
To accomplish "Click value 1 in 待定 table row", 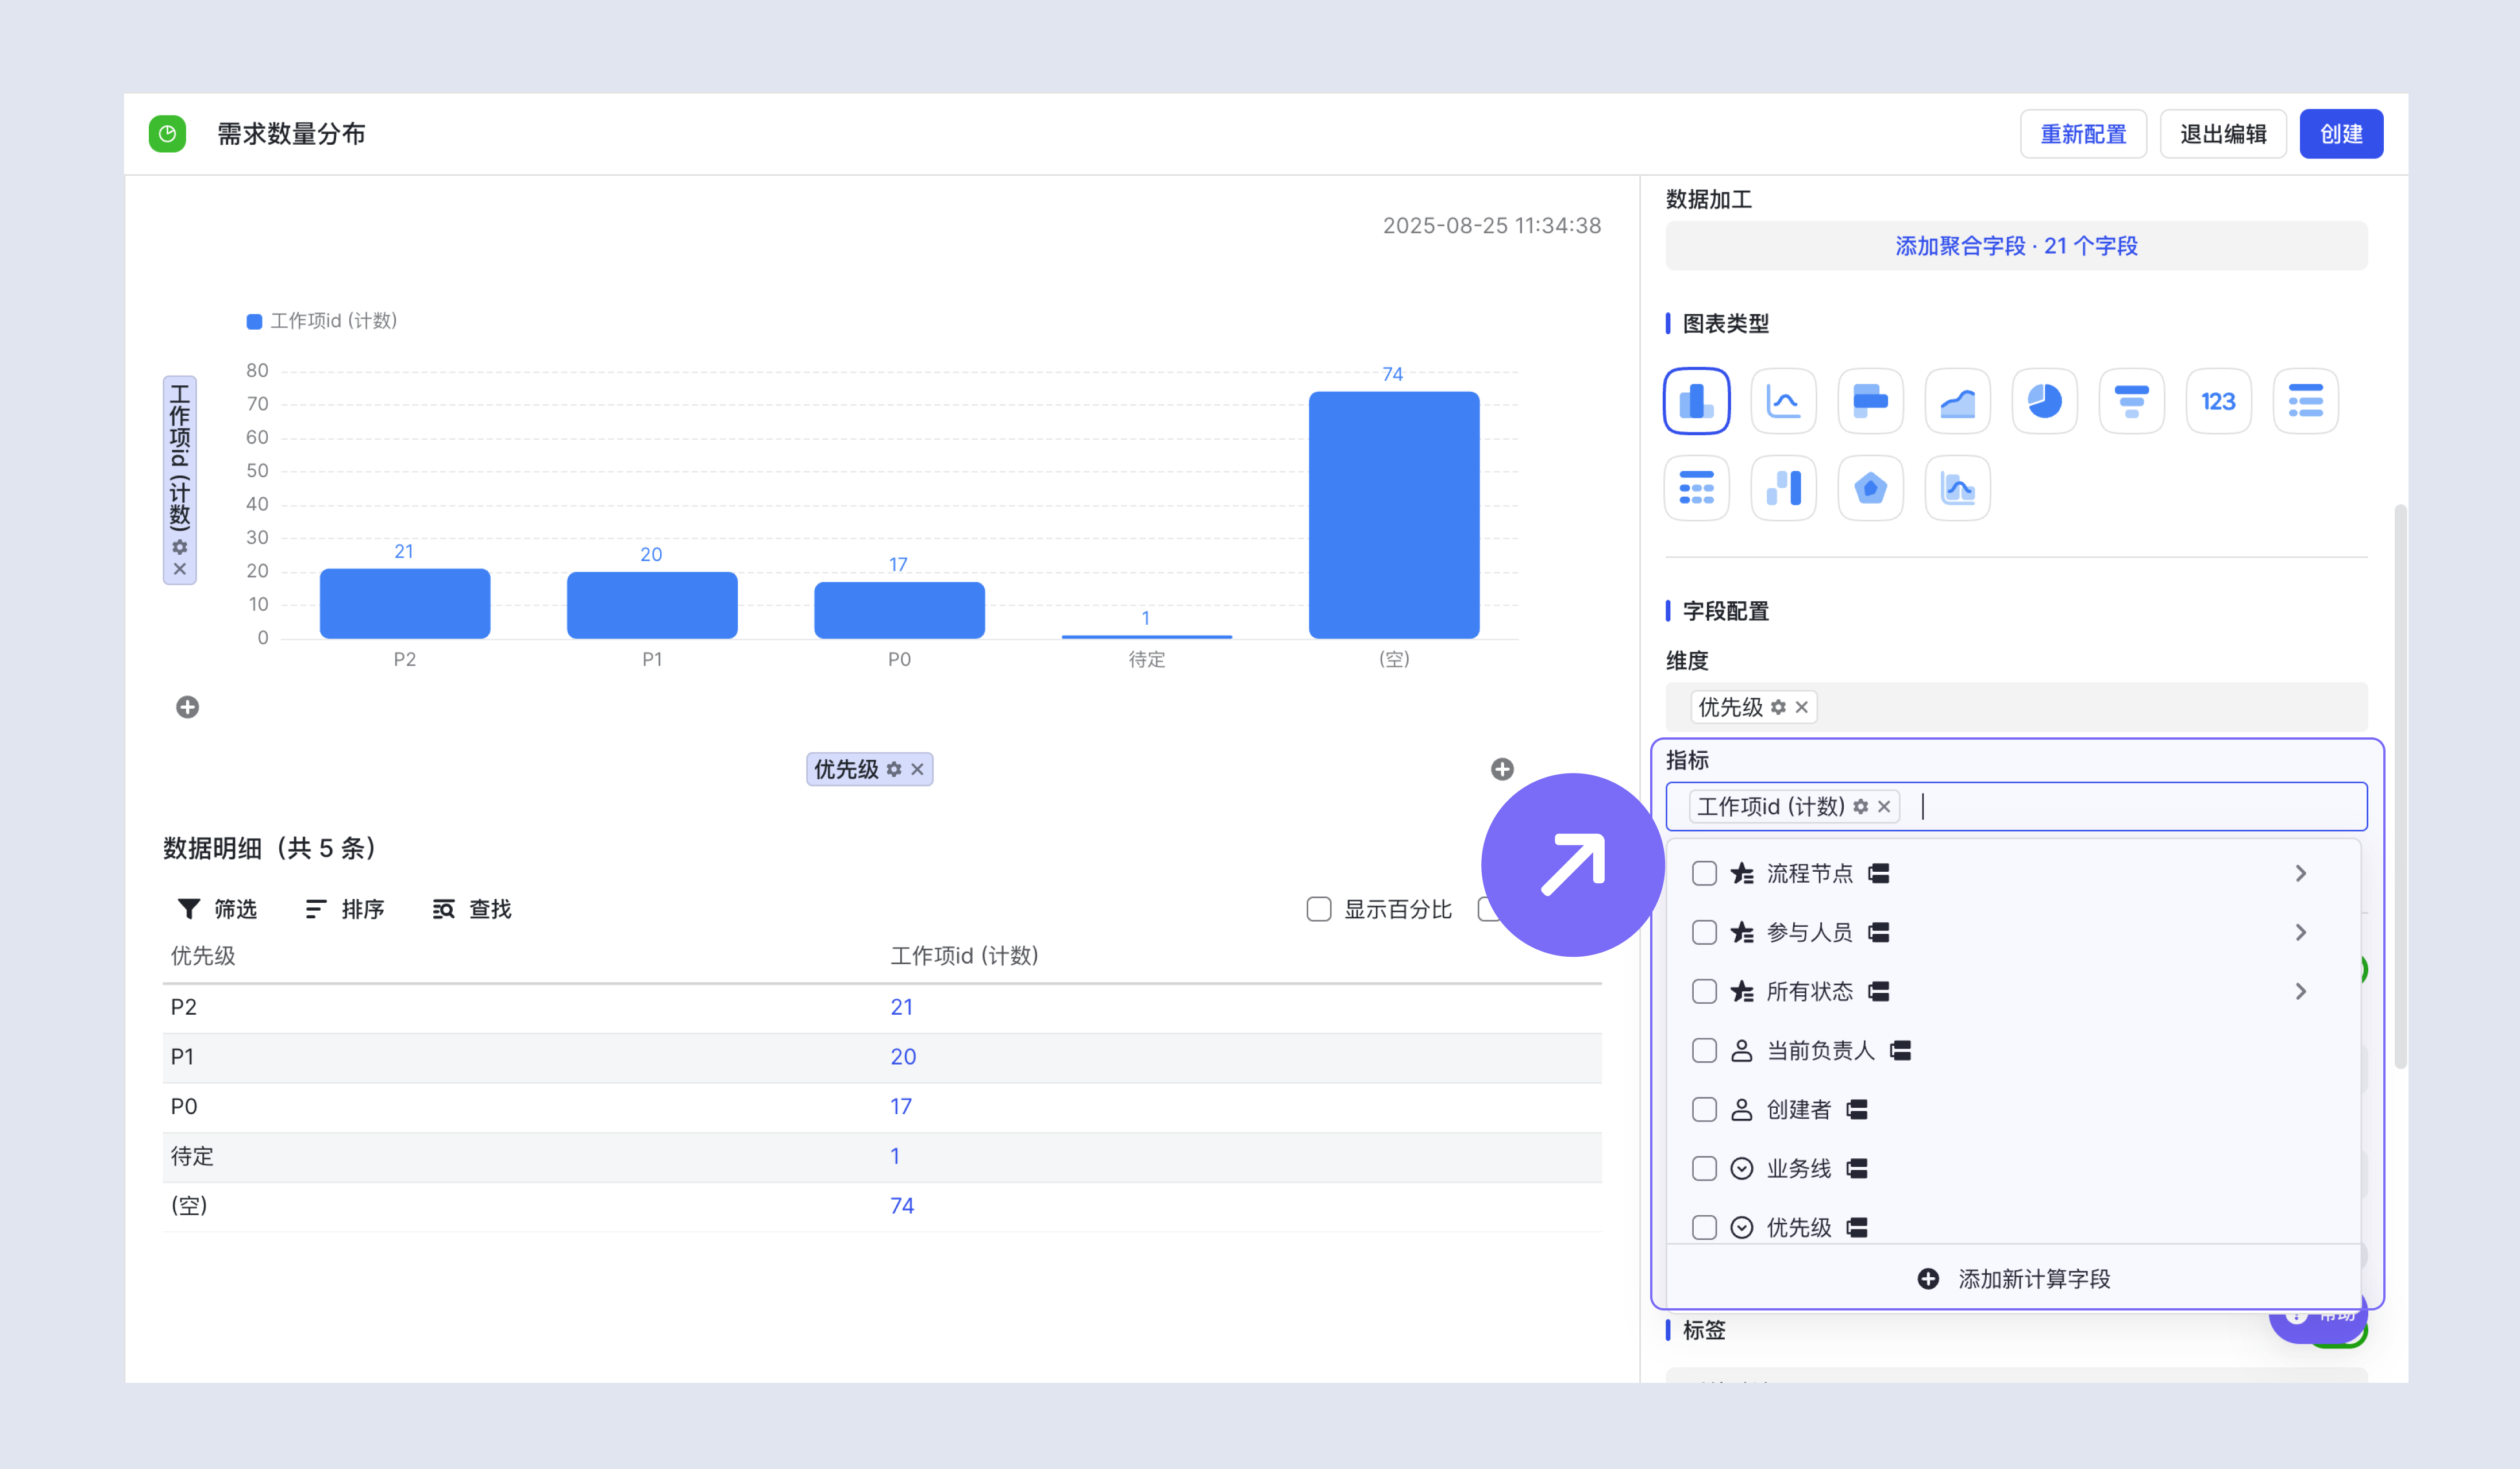I will click(x=895, y=1156).
